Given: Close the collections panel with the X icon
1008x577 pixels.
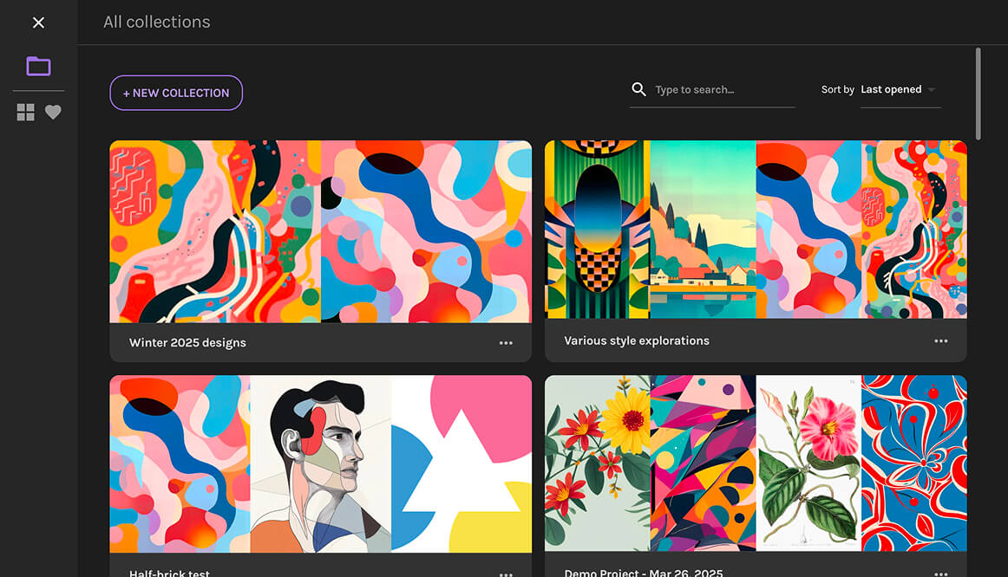Looking at the screenshot, I should pyautogui.click(x=38, y=23).
